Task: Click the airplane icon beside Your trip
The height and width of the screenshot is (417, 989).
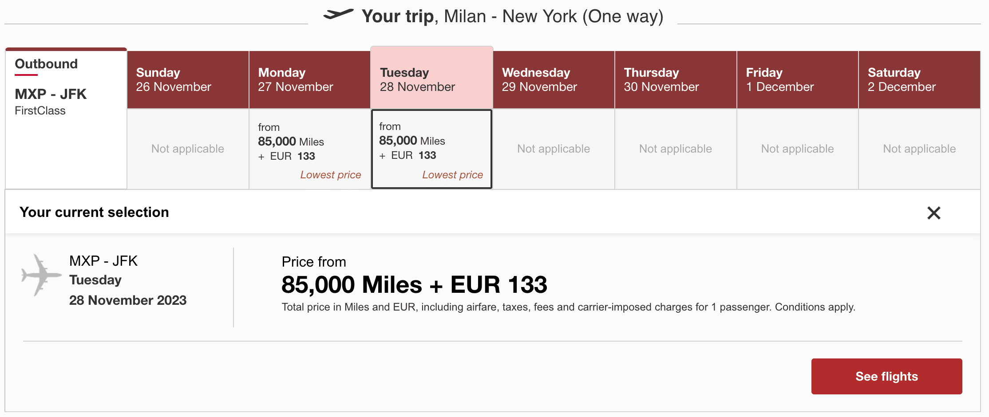Action: coord(338,15)
